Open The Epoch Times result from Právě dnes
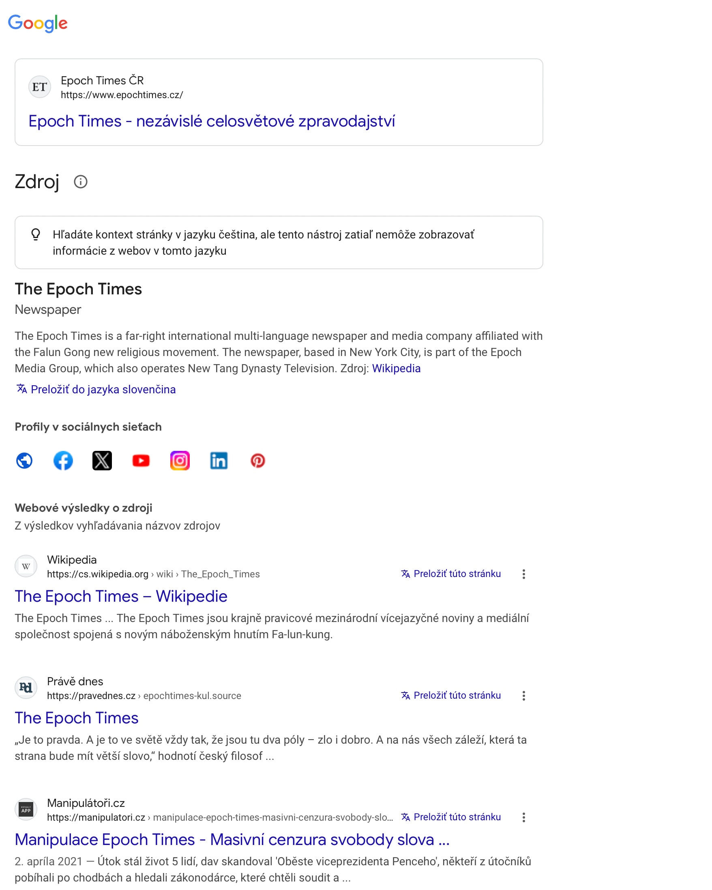The width and height of the screenshot is (712, 890). pos(77,718)
